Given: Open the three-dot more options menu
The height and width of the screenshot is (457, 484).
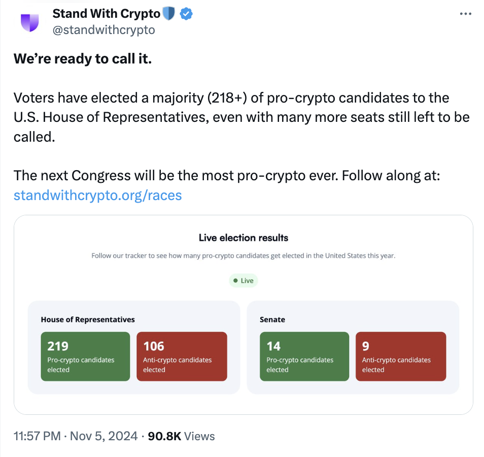Looking at the screenshot, I should click(x=465, y=14).
